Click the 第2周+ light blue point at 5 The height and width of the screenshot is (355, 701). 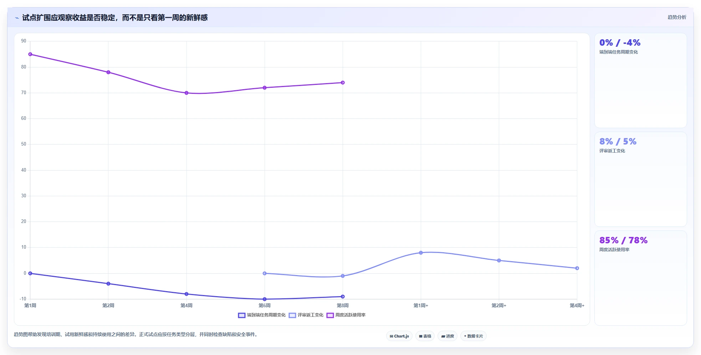[x=499, y=261]
